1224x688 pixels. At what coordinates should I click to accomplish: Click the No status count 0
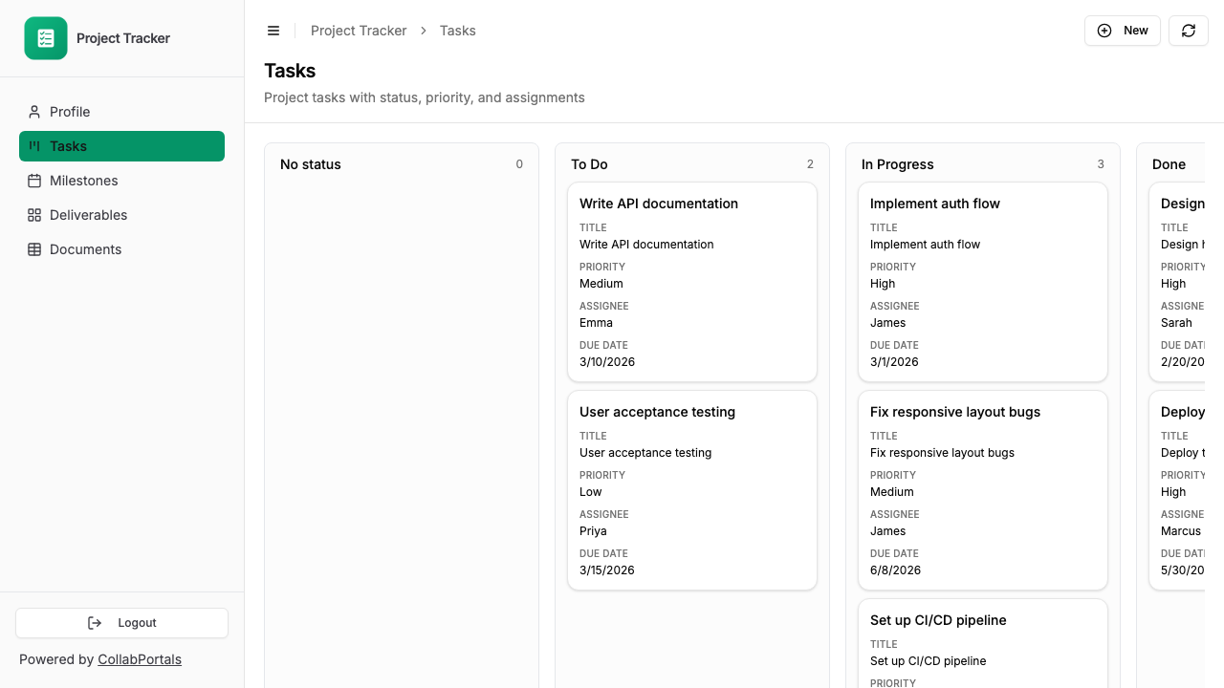click(x=519, y=164)
